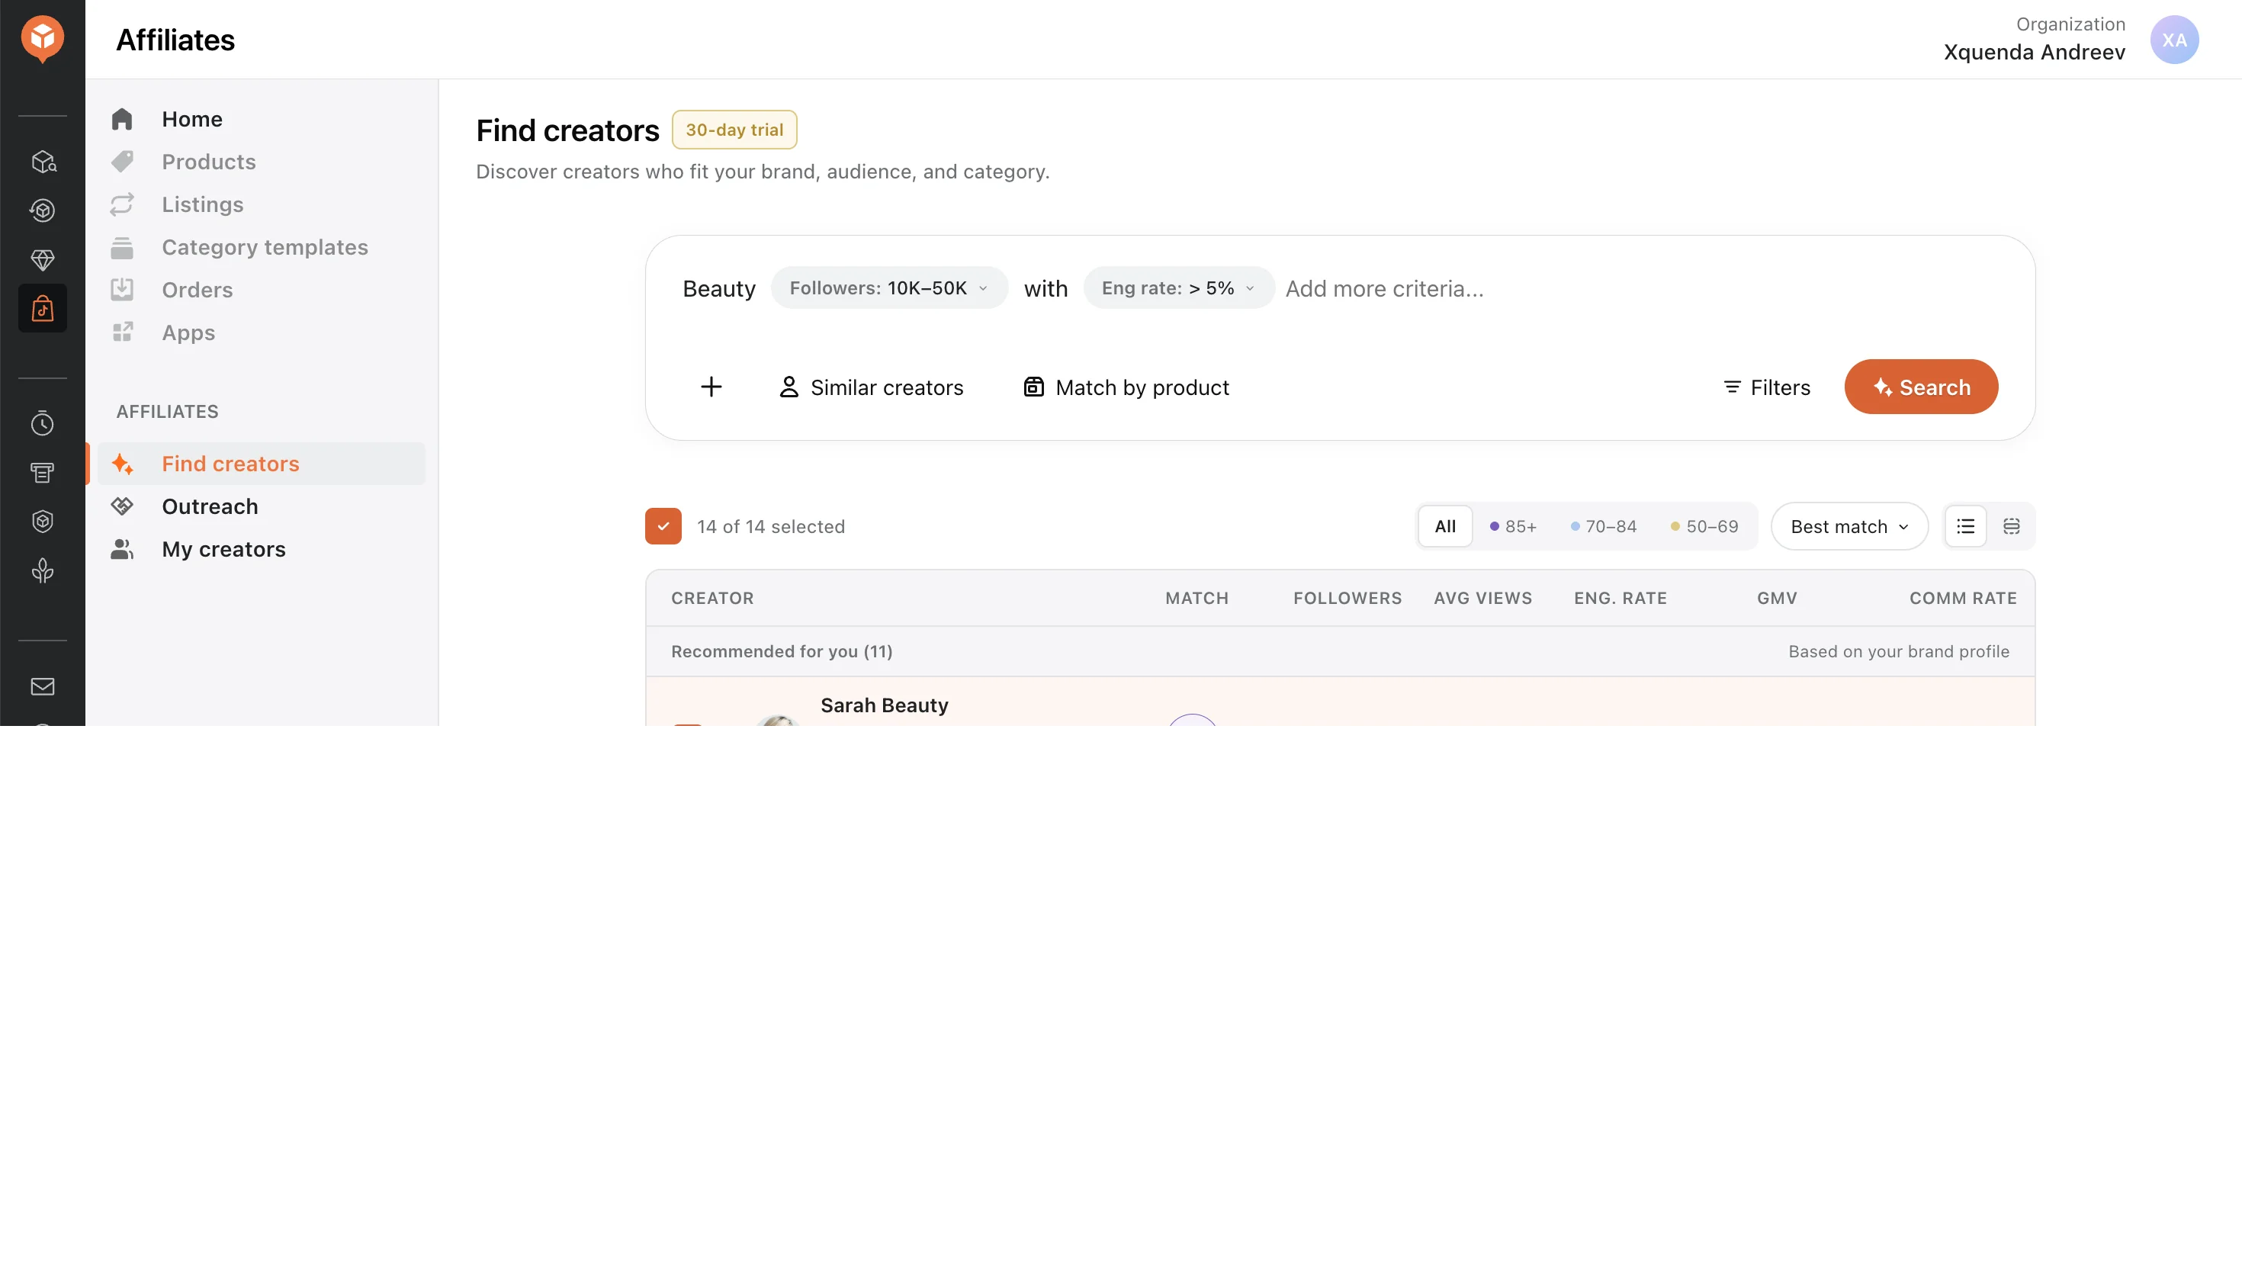2242x1275 pixels.
Task: Open the plant sprout icon in the dark rail
Action: click(x=43, y=571)
